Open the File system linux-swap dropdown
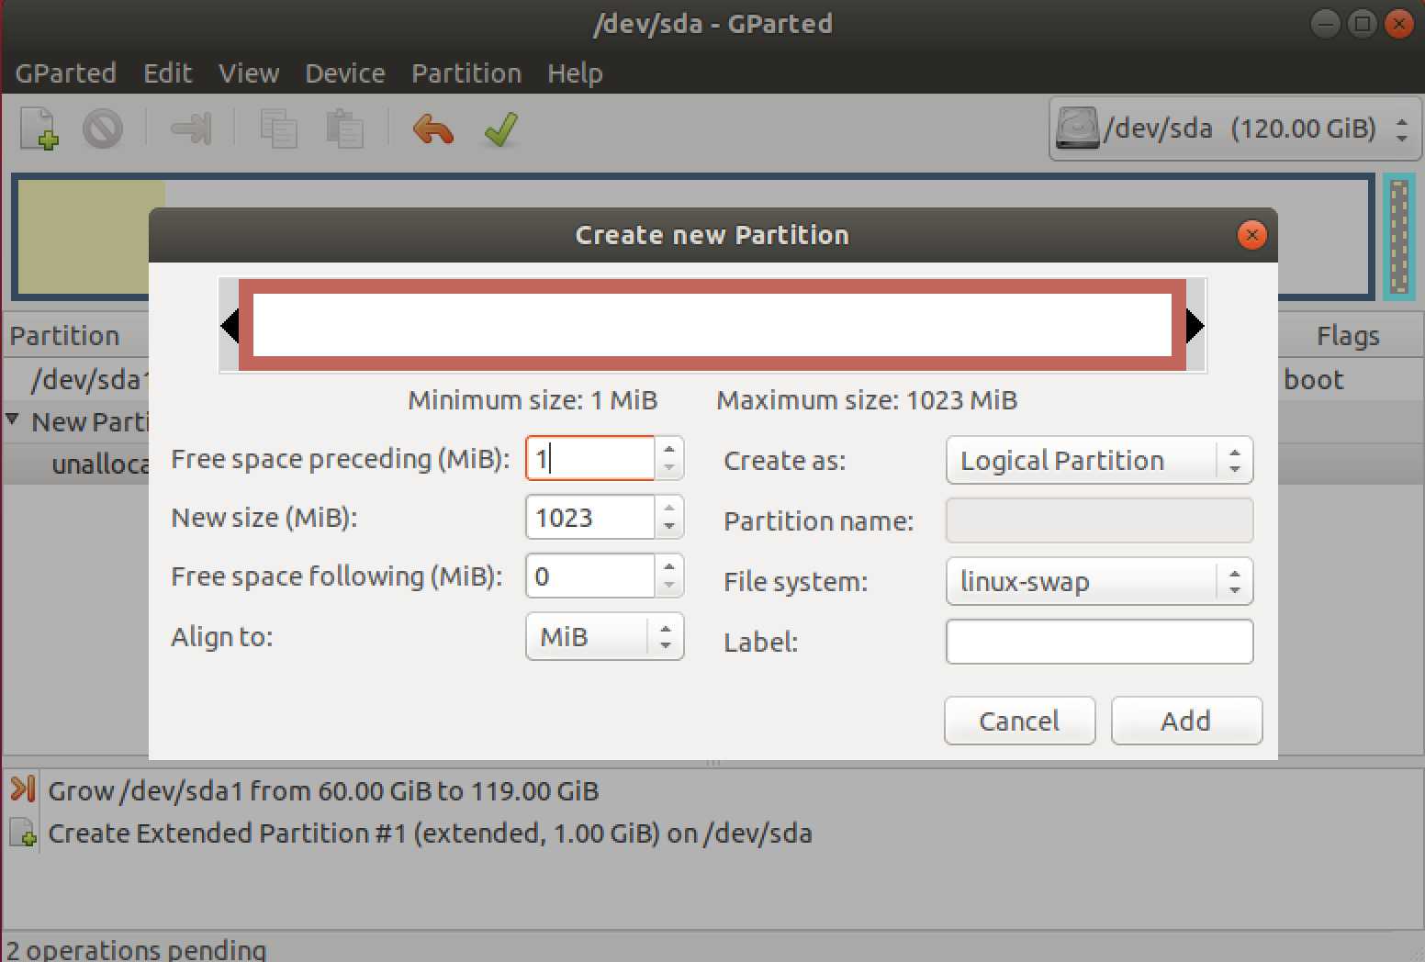 click(x=1099, y=581)
